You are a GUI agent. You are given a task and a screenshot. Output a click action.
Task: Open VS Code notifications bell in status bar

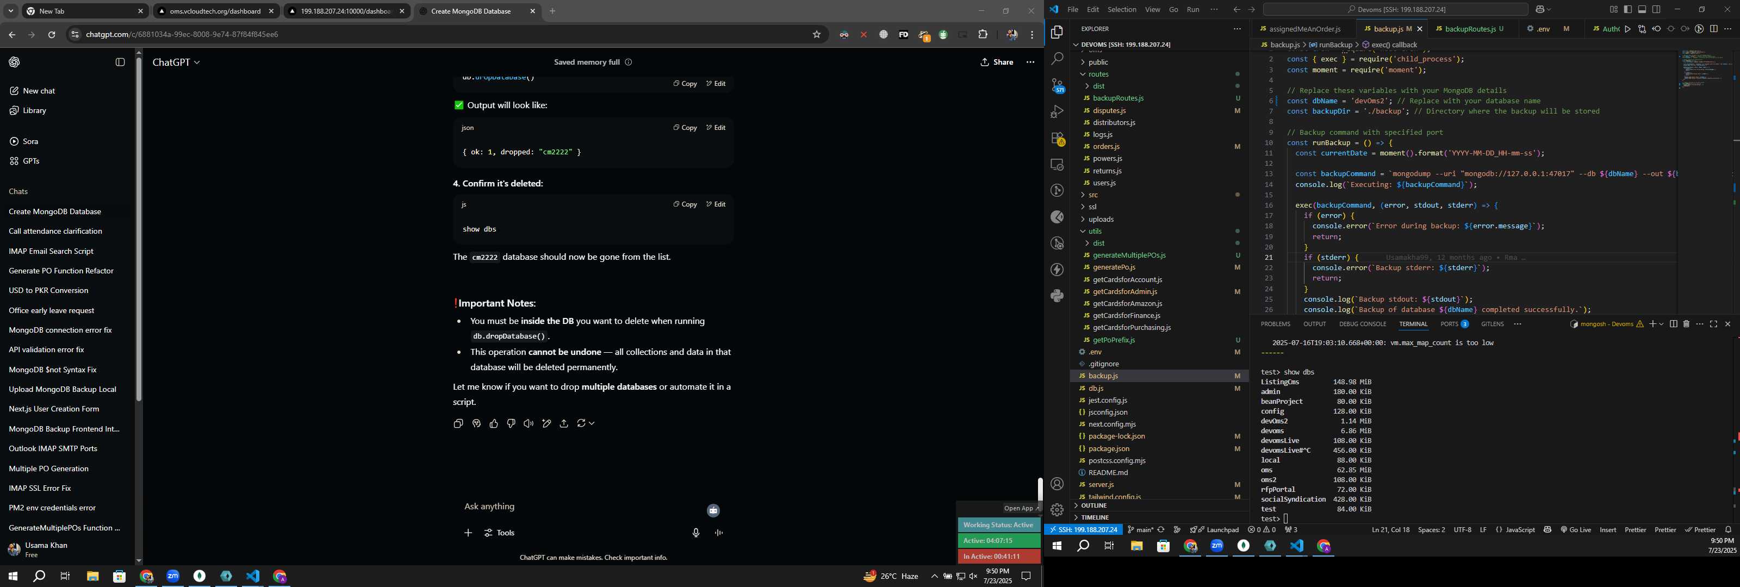point(1729,529)
